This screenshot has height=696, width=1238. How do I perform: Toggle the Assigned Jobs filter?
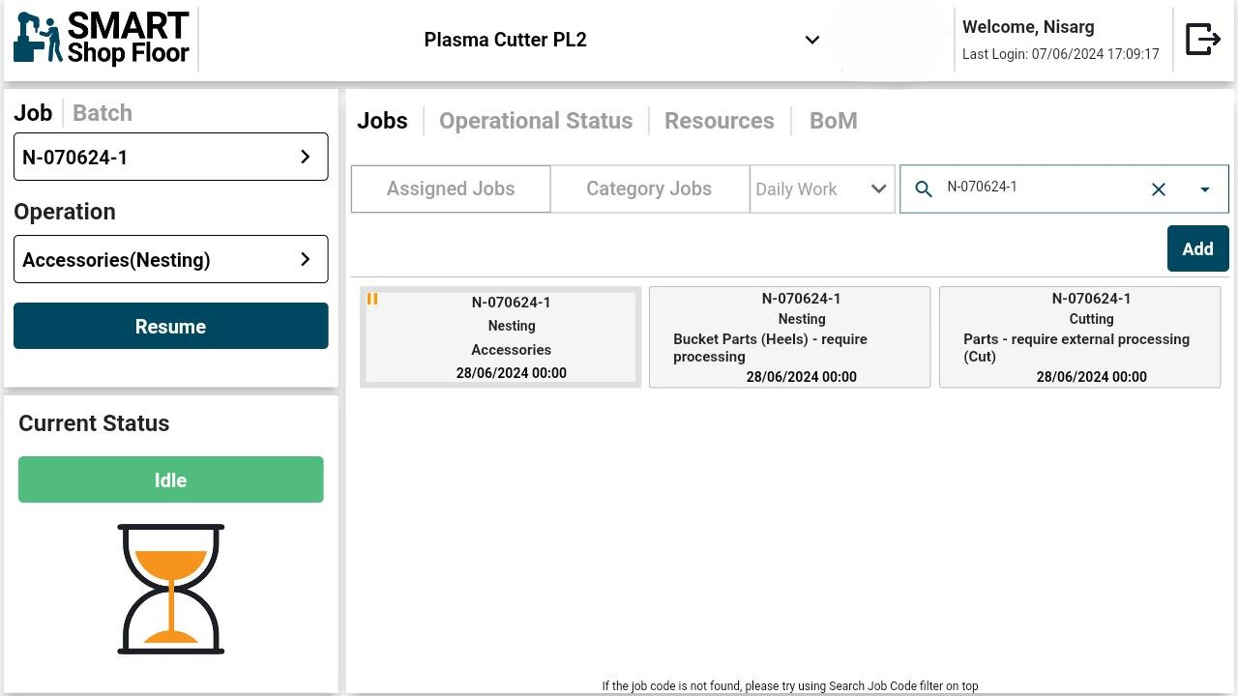pyautogui.click(x=451, y=188)
